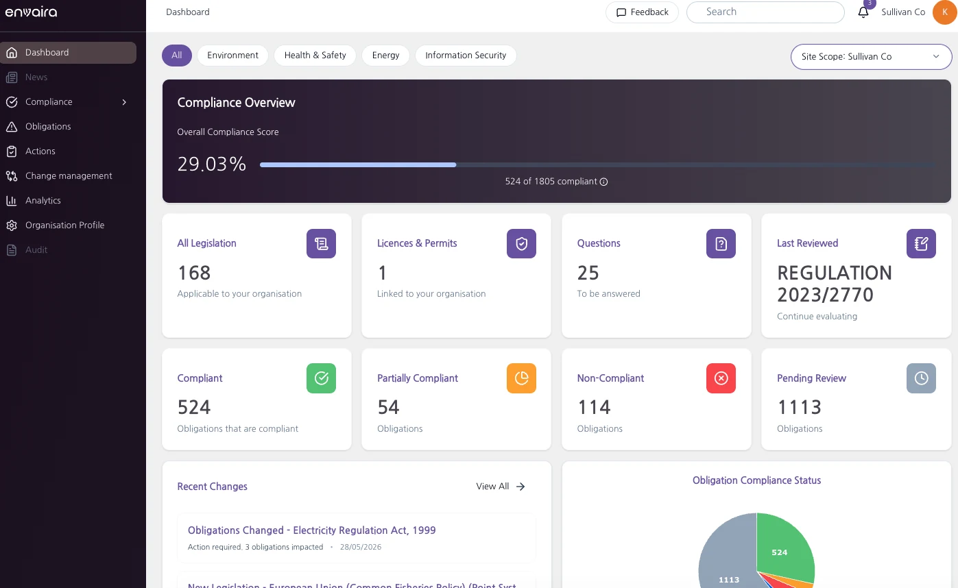This screenshot has height=588, width=958.
Task: Click the Analytics bar chart icon
Action: [x=12, y=201]
